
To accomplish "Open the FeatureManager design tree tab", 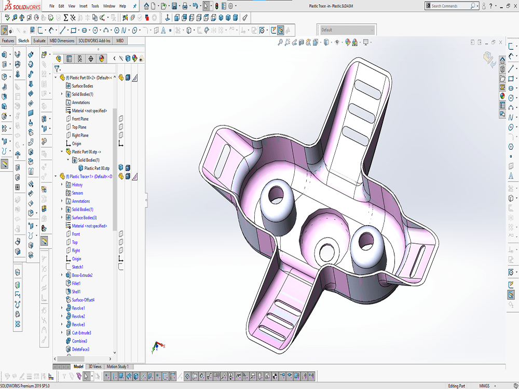I will click(x=59, y=59).
